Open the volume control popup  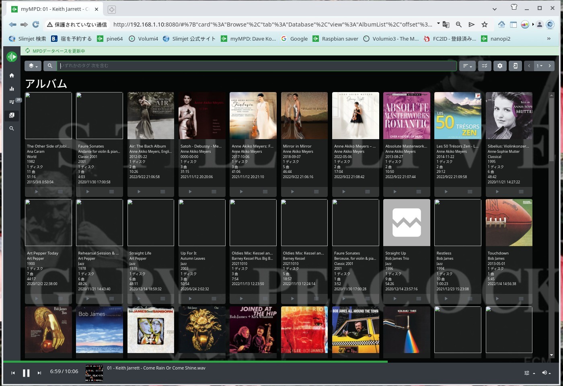tap(546, 373)
